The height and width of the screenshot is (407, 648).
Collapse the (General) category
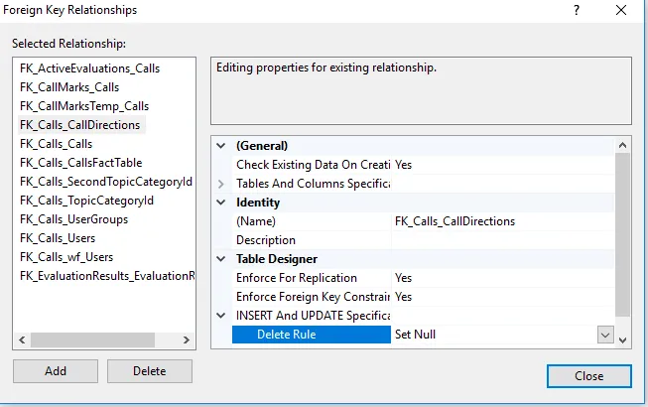click(x=221, y=146)
